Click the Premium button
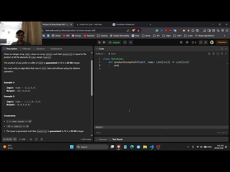The height and width of the screenshot is (172, 230). [x=222, y=42]
